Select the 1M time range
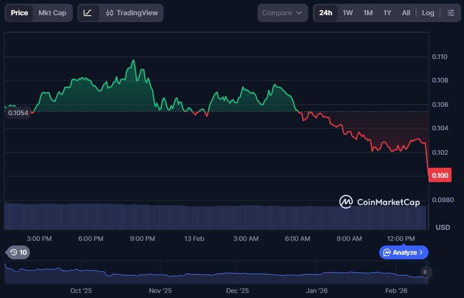Screen dimensions: 464x298 (368, 13)
